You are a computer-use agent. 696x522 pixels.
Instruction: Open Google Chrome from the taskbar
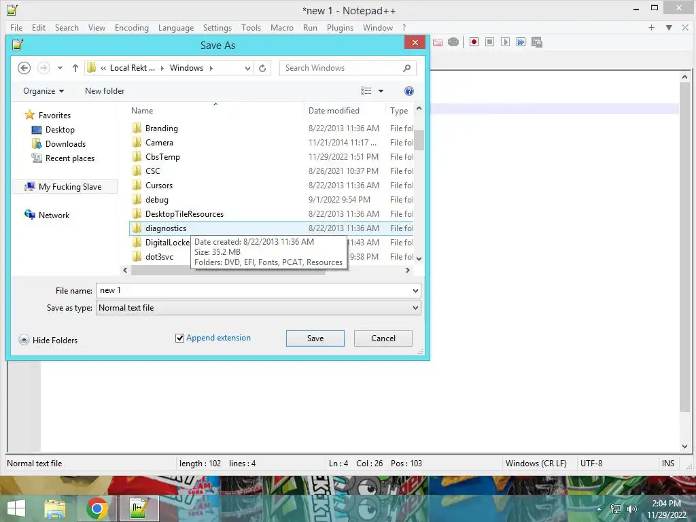(x=97, y=508)
